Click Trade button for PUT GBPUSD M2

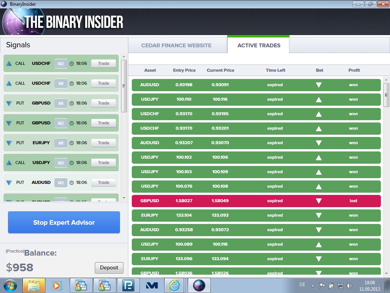(104, 123)
